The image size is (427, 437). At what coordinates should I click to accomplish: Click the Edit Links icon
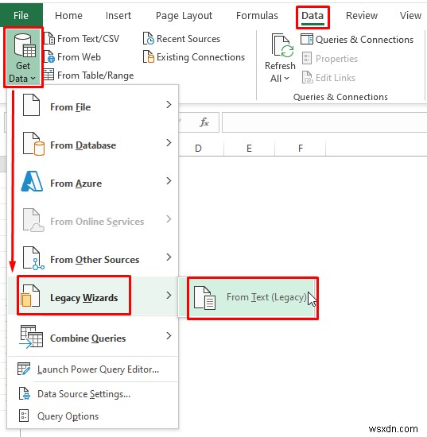[x=308, y=78]
